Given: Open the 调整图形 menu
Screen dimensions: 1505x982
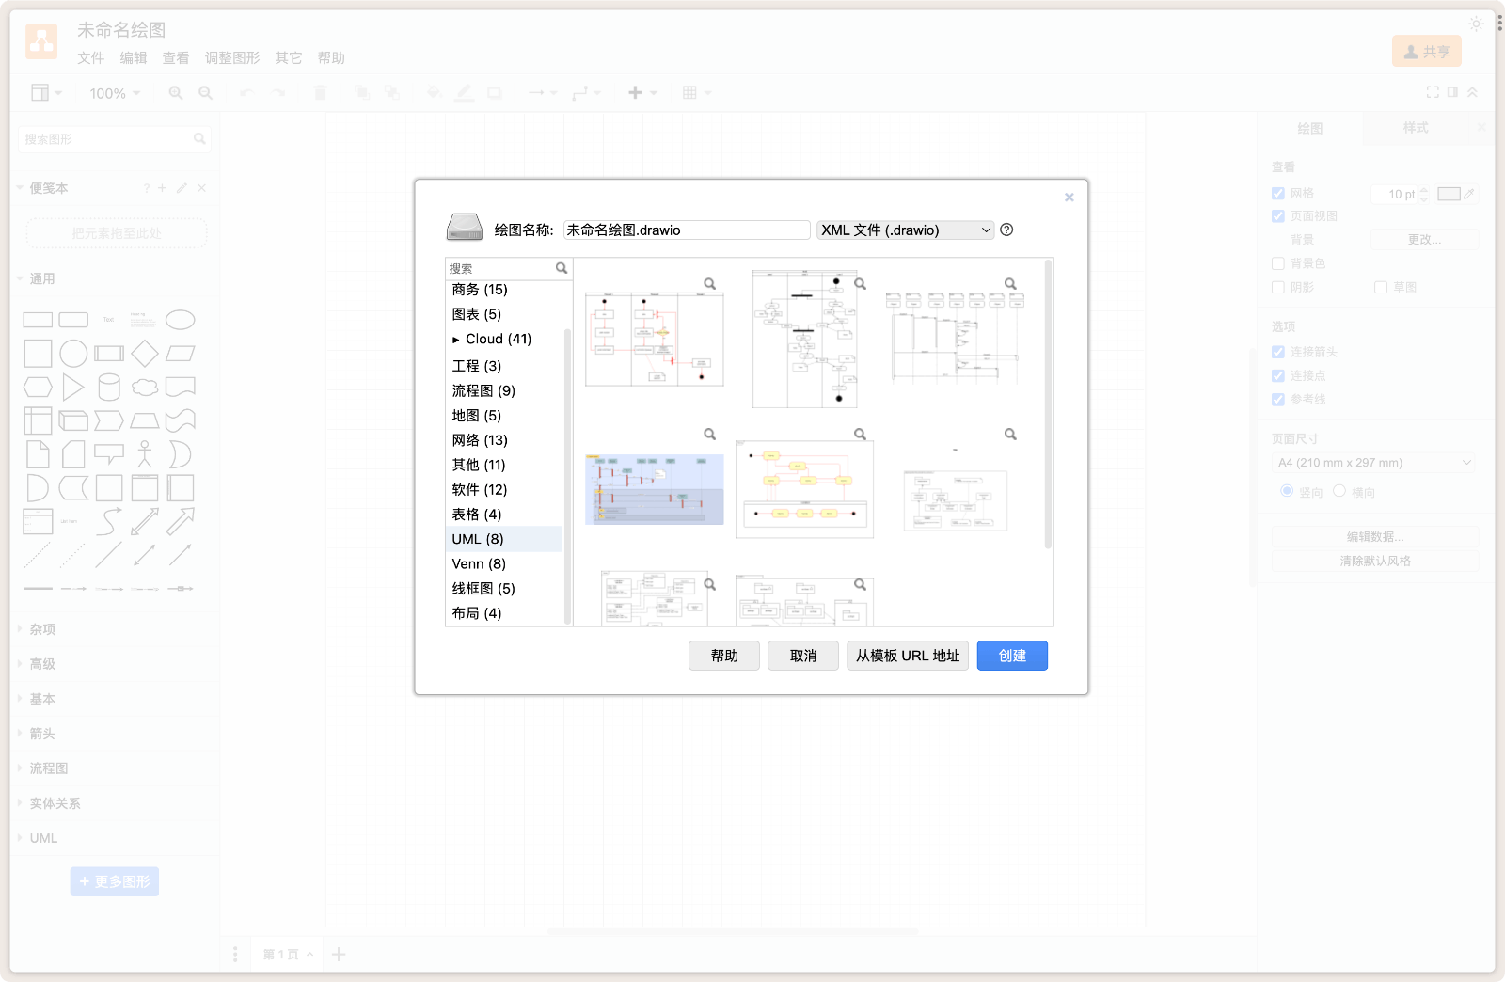Looking at the screenshot, I should (232, 58).
